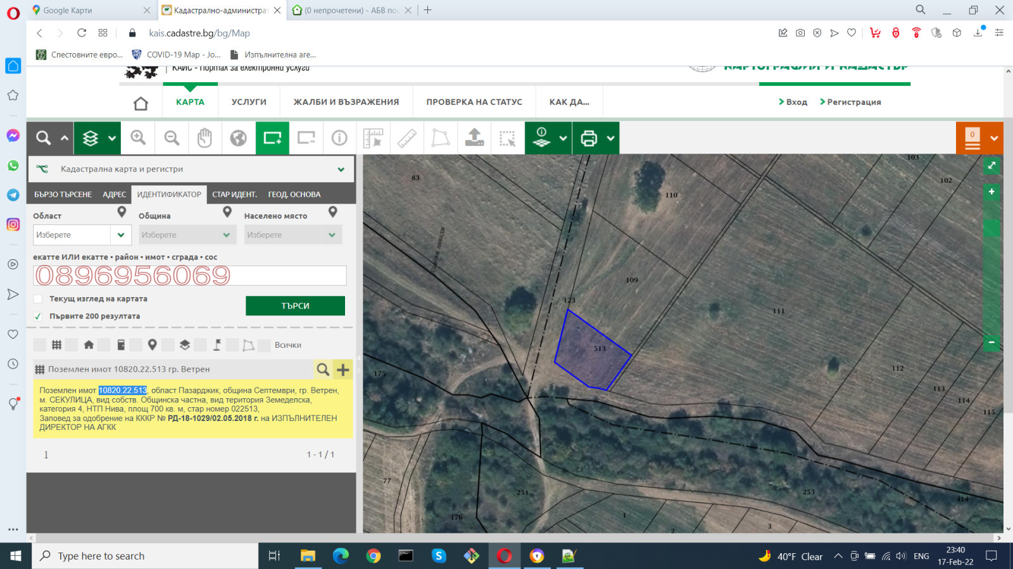Switch to the СТАР ИДЕНТ. tab
The image size is (1013, 569).
[234, 195]
